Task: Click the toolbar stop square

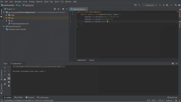Action: point(171,5)
